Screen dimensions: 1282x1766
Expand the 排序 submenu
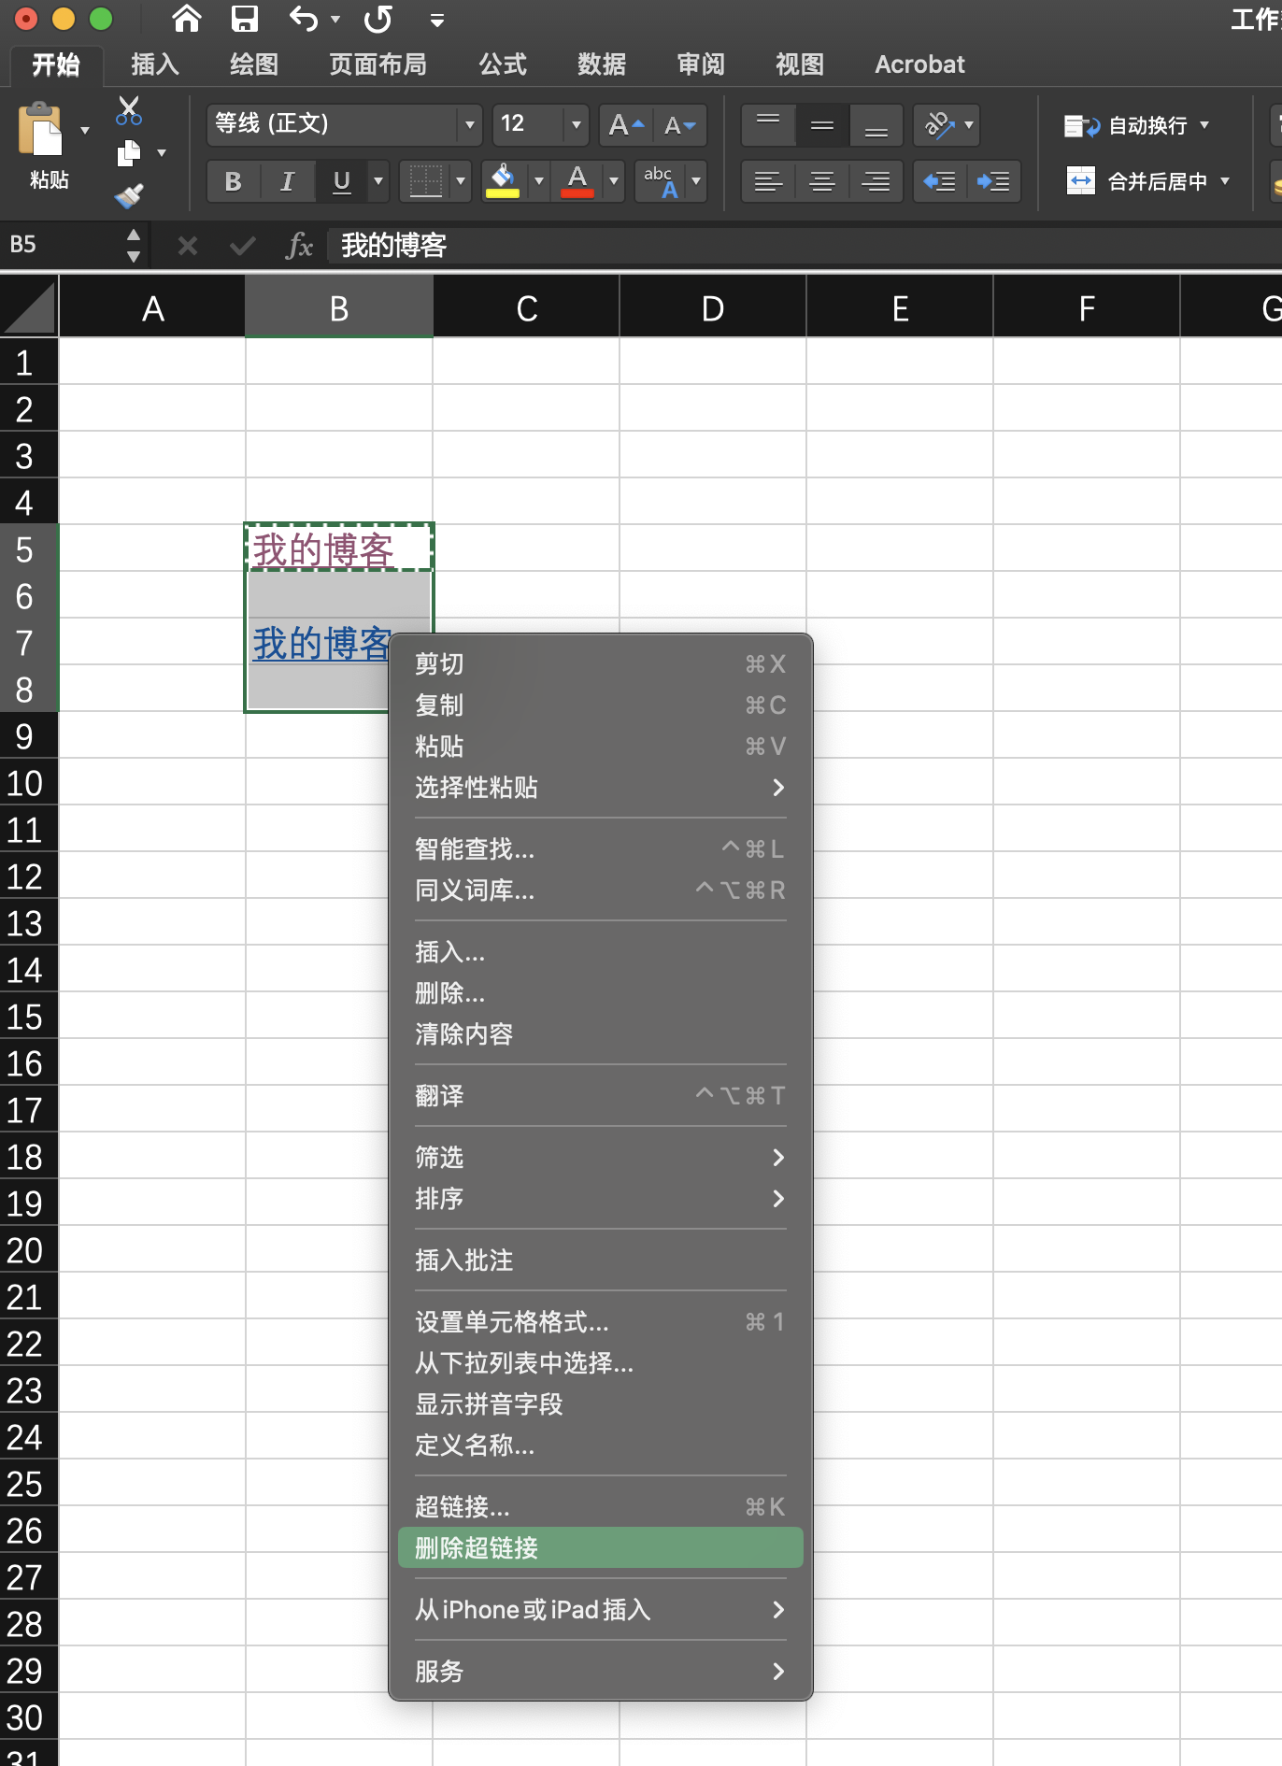tap(600, 1198)
